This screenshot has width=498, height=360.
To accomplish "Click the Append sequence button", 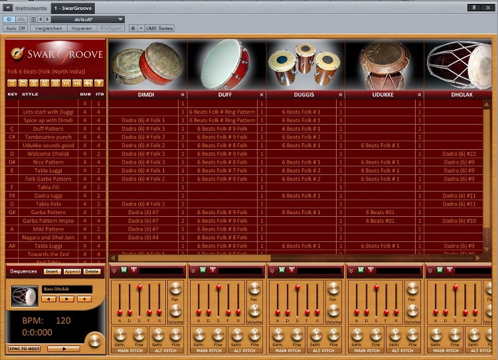I will [72, 272].
